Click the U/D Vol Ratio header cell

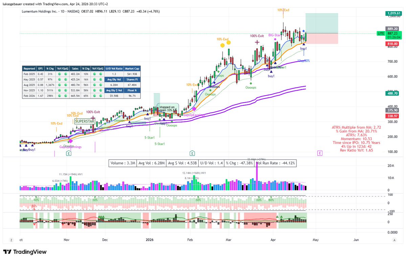click(x=115, y=68)
